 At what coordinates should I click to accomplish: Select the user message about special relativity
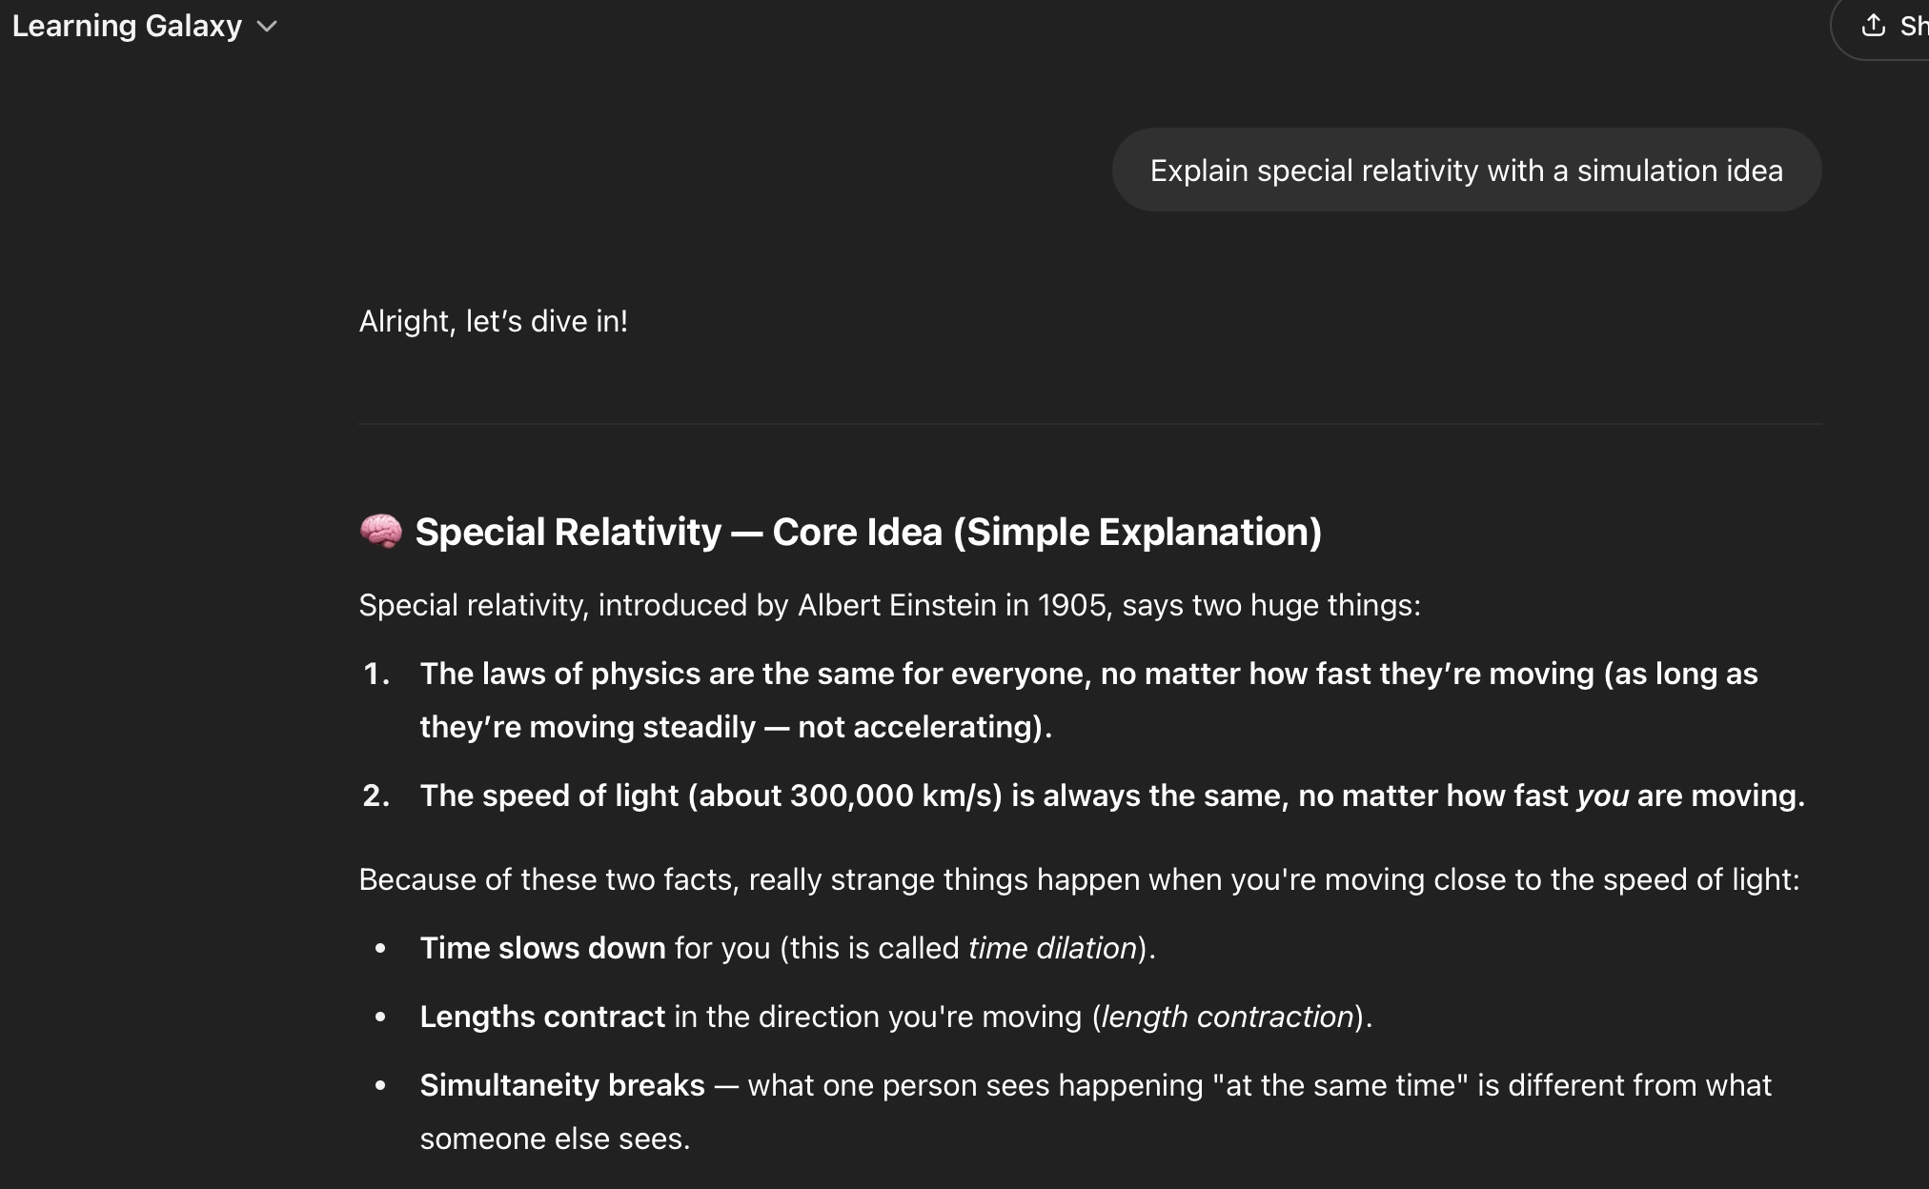1466,171
